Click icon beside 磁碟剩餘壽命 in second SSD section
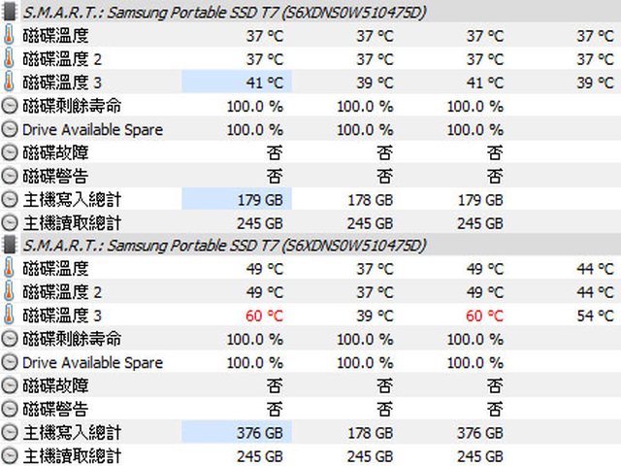 click(x=10, y=339)
